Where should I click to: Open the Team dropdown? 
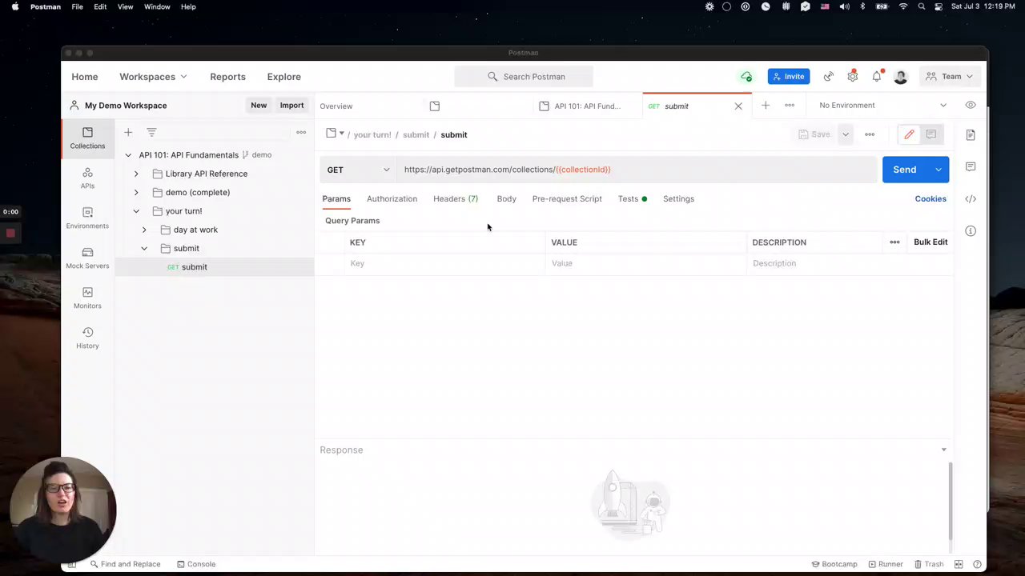coord(950,77)
